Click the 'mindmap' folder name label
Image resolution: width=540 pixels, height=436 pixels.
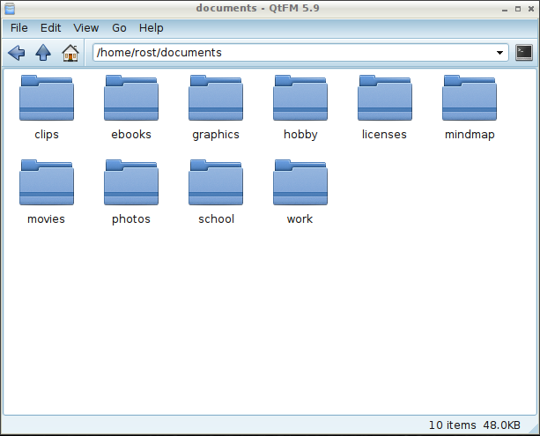(x=470, y=135)
